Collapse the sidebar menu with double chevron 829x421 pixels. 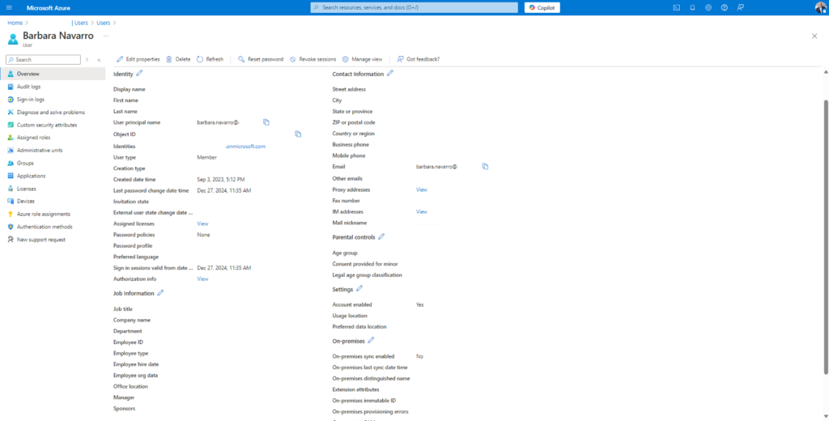click(x=99, y=60)
